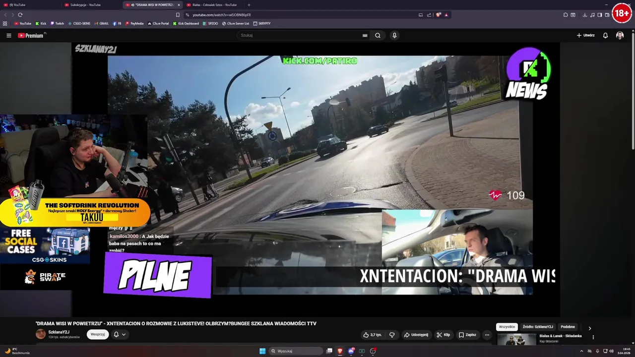Click the Zapisz save button
The image size is (635, 357).
tap(467, 335)
